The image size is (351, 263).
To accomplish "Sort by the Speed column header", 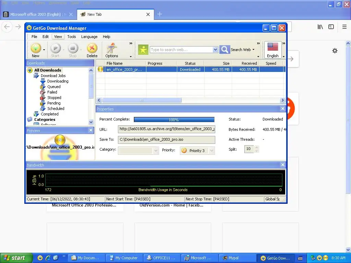I will coord(271,63).
